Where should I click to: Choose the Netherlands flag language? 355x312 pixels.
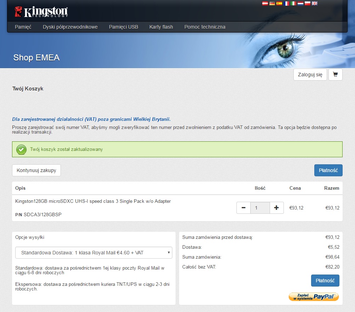click(300, 4)
